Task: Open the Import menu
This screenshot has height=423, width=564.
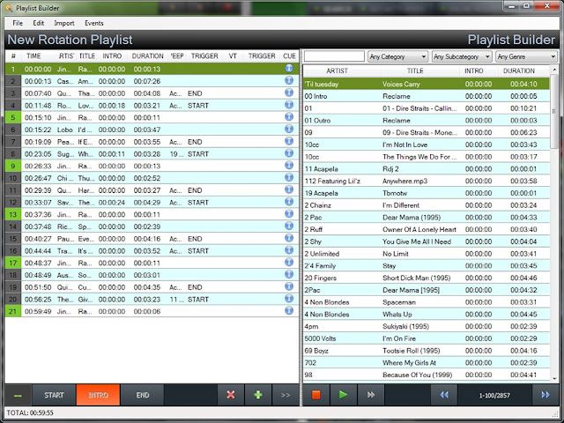Action: [64, 22]
